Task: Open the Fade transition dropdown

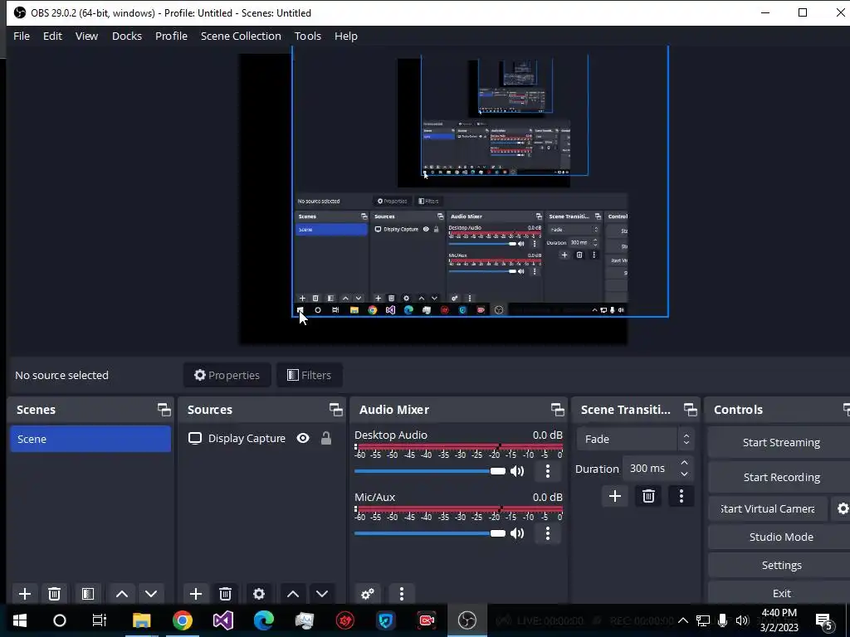Action: pos(635,440)
